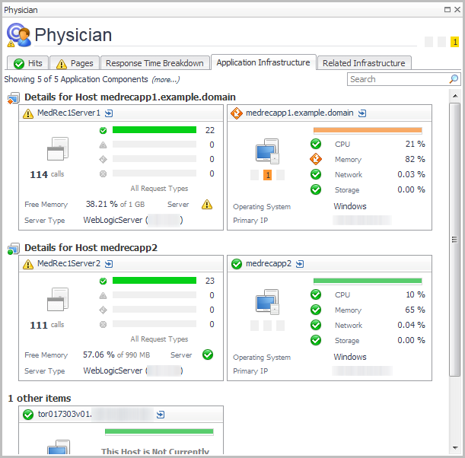The height and width of the screenshot is (458, 465).
Task: Open MedRec1Server2 drilldown arrow icon
Action: pos(109,264)
